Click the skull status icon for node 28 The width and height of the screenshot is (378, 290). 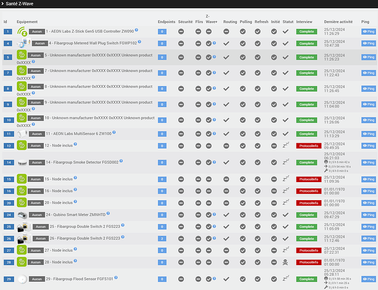click(x=286, y=262)
